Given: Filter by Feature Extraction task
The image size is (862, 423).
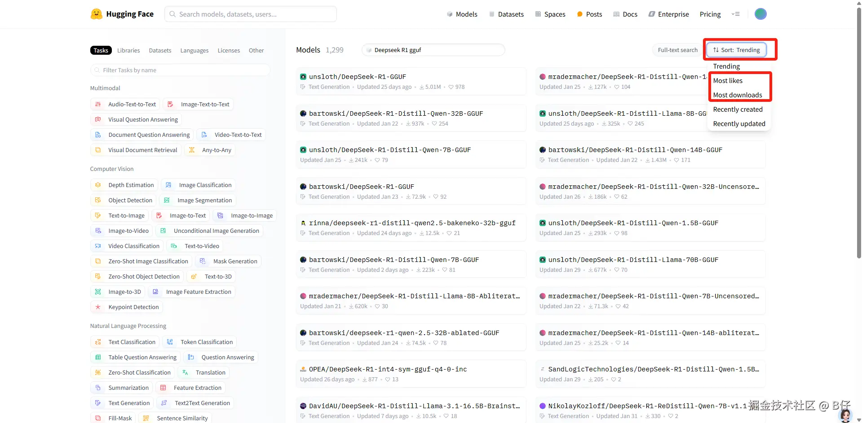Looking at the screenshot, I should pyautogui.click(x=190, y=388).
